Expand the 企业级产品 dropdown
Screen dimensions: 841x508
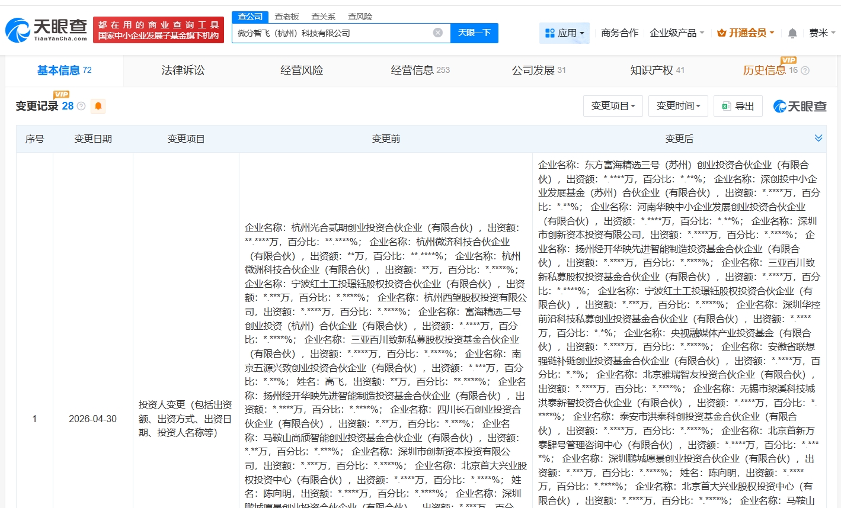coord(677,33)
